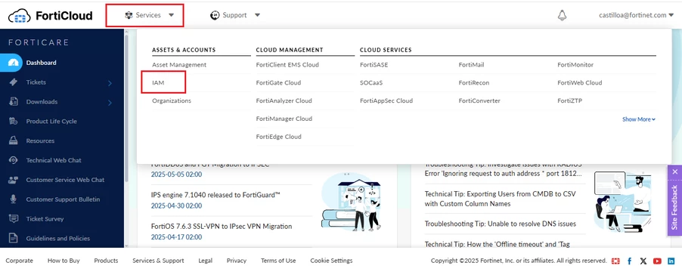Click Privacy footer link
Image resolution: width=682 pixels, height=275 pixels.
pos(237,261)
